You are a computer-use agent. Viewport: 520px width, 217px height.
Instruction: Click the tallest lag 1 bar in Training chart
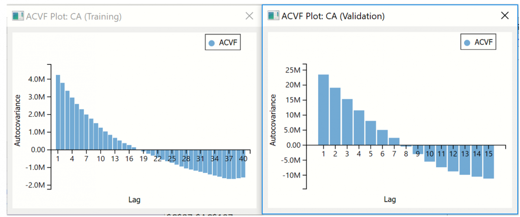[x=58, y=112]
